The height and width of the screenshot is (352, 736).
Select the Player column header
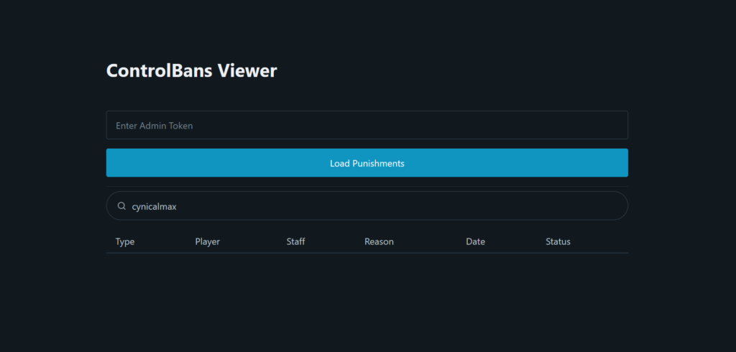pyautogui.click(x=207, y=241)
